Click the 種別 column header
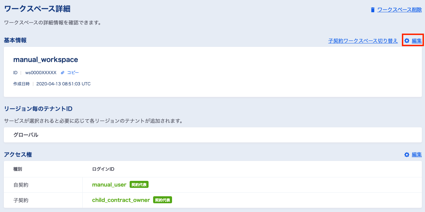 18,169
